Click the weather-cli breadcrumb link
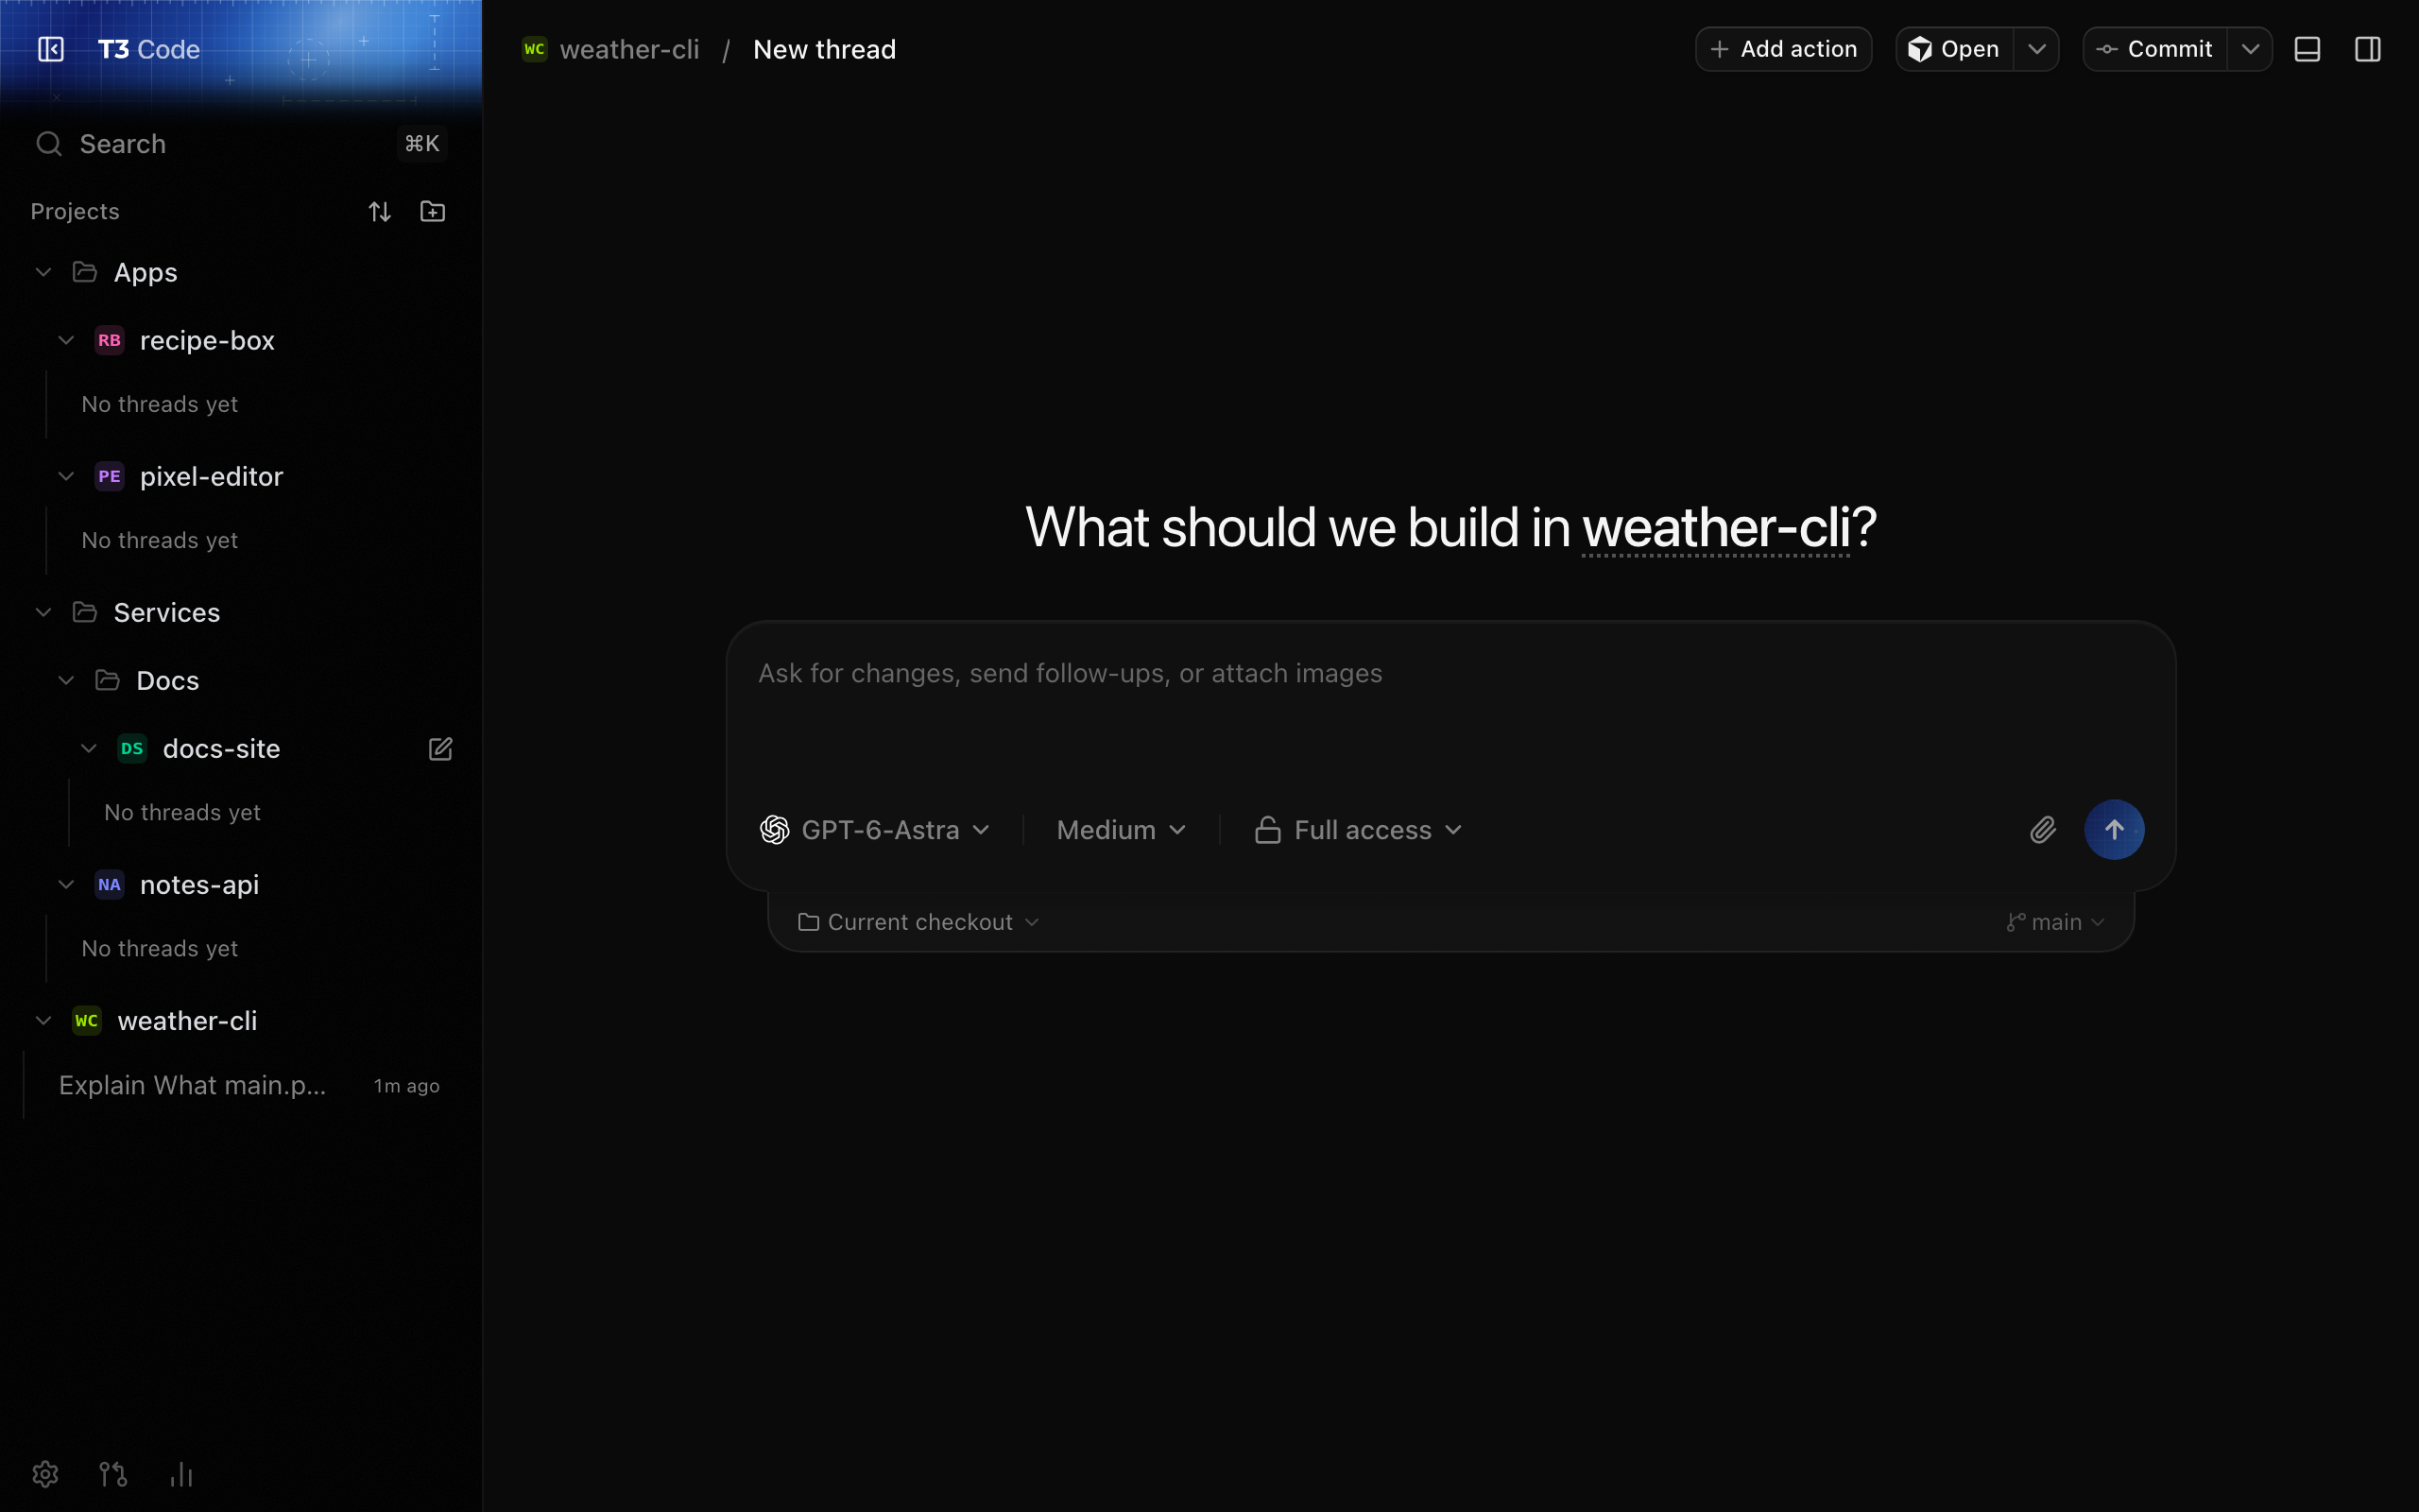This screenshot has height=1512, width=2419. pyautogui.click(x=629, y=49)
